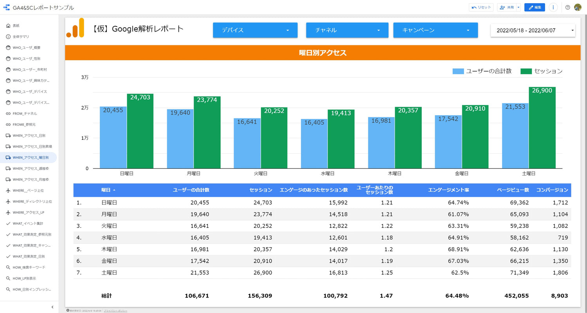Click the green セッション legend swatch
This screenshot has width=587, height=313.
click(x=526, y=71)
